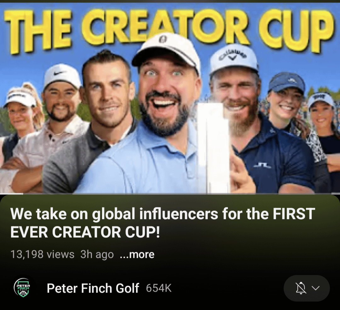Viewport: 340px width, 310px height.
Task: Click the 654K subscriber count
Action: pos(159,289)
